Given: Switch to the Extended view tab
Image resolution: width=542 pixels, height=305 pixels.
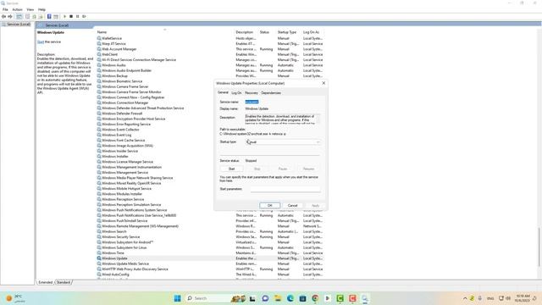Looking at the screenshot, I should pos(45,282).
